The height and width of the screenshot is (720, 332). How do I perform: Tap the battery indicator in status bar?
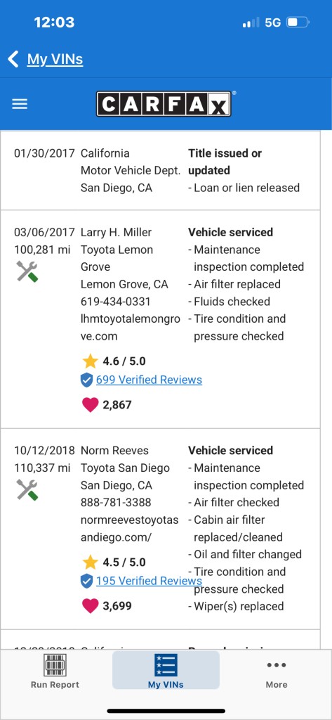298,22
